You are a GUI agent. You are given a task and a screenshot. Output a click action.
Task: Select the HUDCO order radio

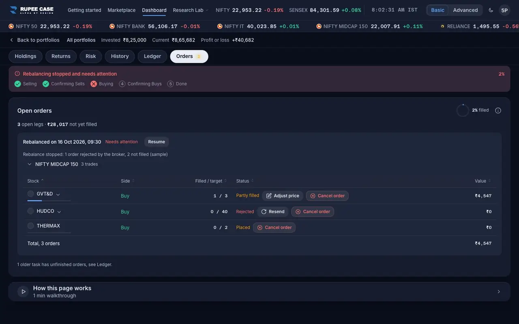coord(30,211)
